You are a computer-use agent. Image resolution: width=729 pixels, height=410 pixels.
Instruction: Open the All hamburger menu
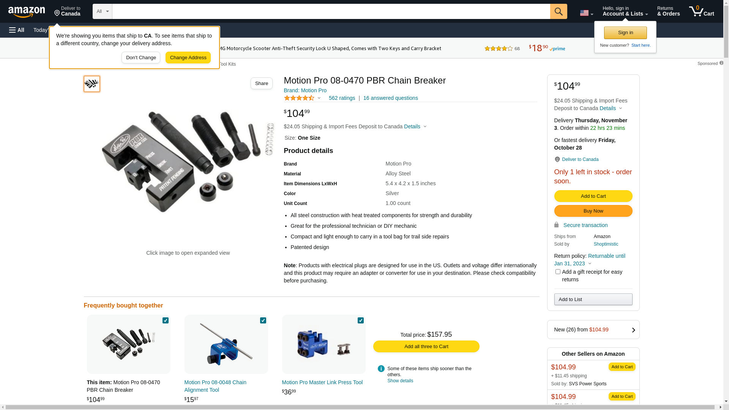point(17,30)
